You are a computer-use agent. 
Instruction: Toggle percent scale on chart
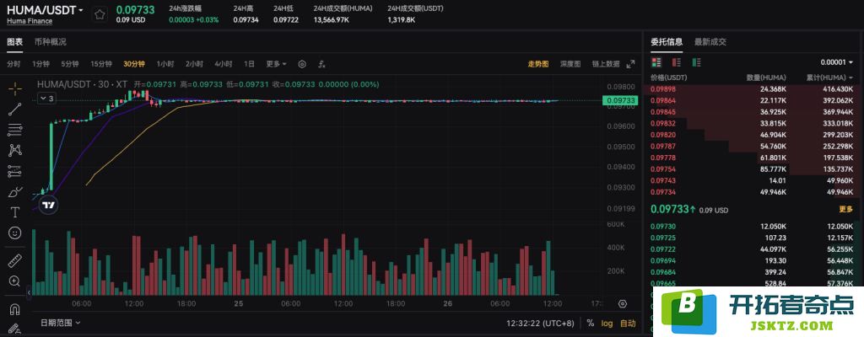[590, 324]
